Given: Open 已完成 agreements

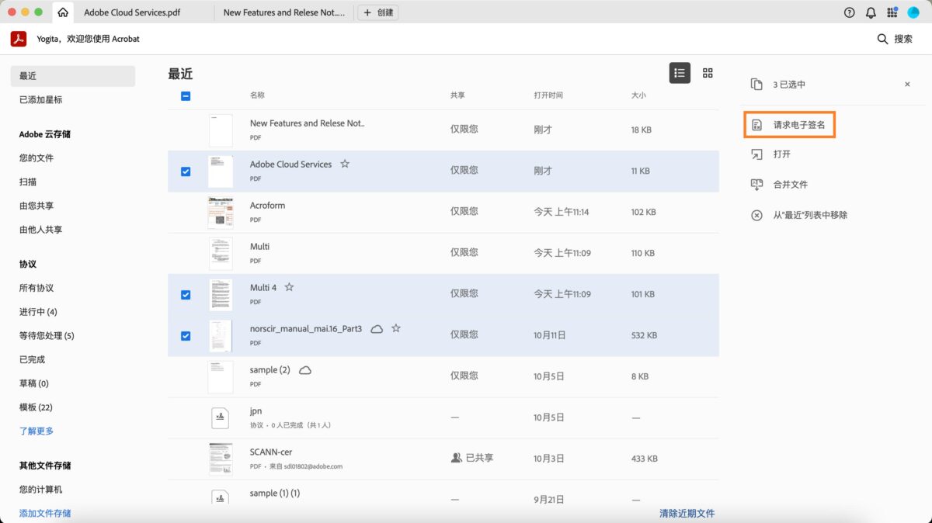Looking at the screenshot, I should pos(33,359).
